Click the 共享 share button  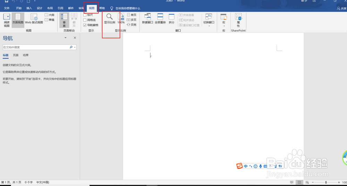click(342, 8)
